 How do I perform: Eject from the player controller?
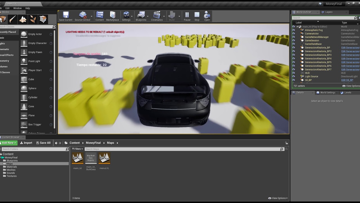(x=207, y=16)
